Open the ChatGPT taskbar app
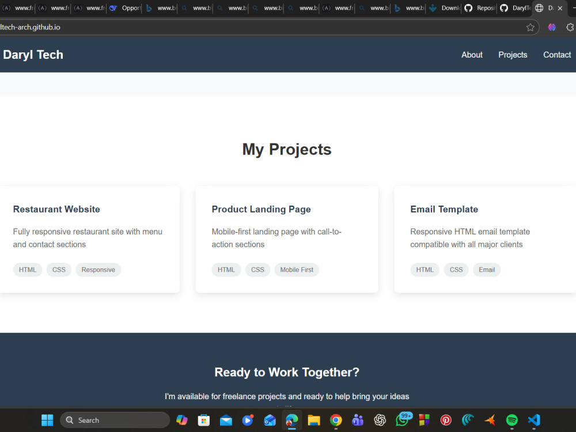This screenshot has height=432, width=576. 380,420
